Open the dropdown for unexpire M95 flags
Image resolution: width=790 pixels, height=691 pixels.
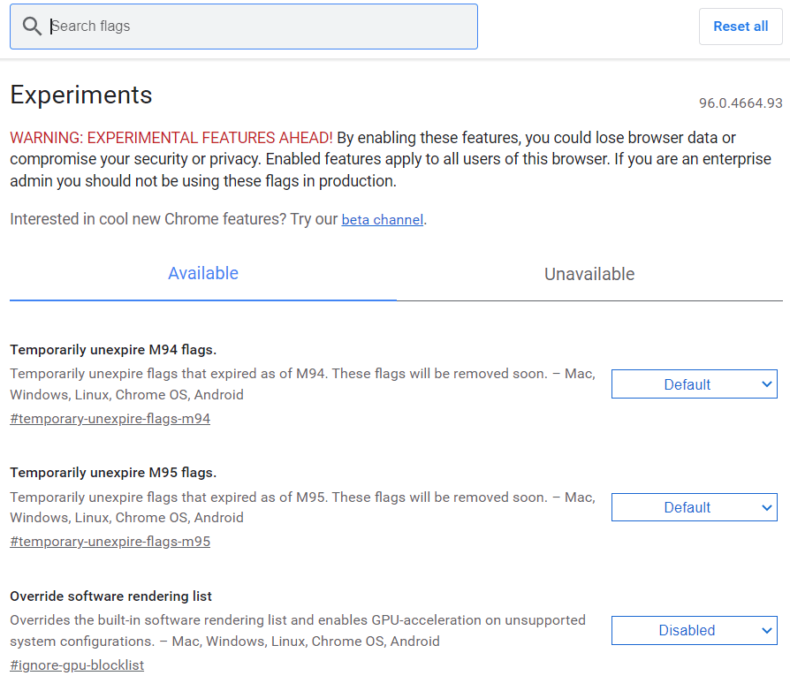tap(694, 507)
